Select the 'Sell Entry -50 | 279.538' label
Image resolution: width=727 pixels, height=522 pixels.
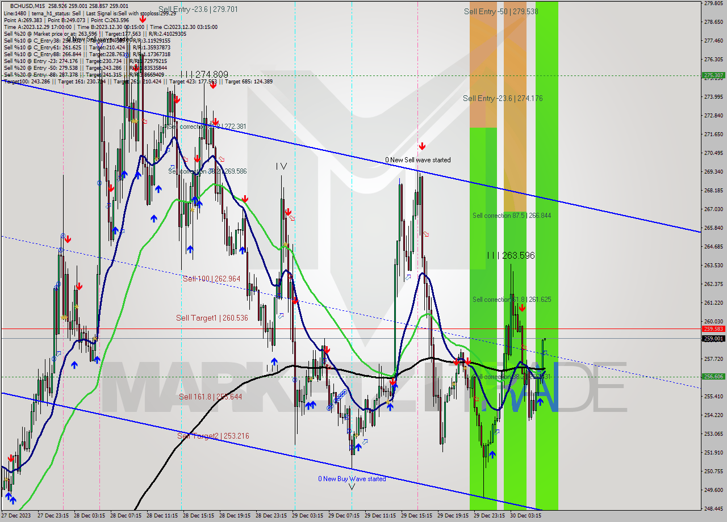501,11
